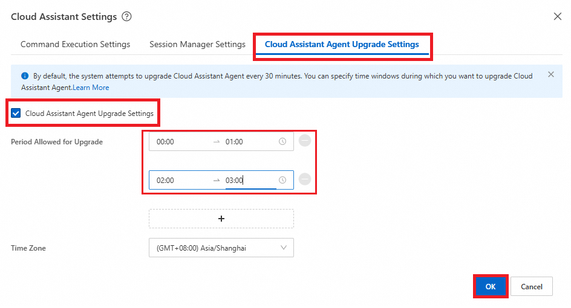
Task: Open clock picker for 02:00–03:00 period
Action: tap(282, 180)
